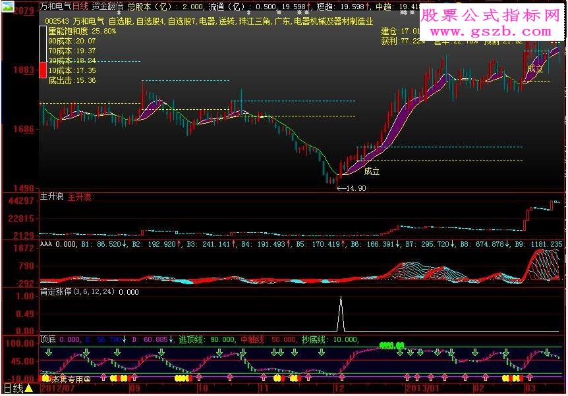Click the 10成本:17.35 cost line
Image resolution: width=568 pixels, height=396 pixels.
(72, 70)
